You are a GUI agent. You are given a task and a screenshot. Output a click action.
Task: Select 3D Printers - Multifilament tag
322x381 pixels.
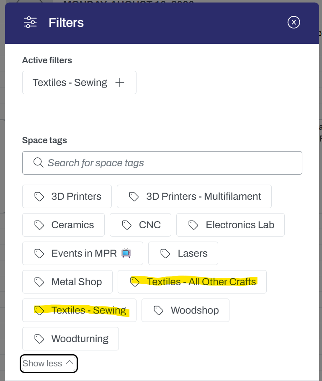coord(194,196)
